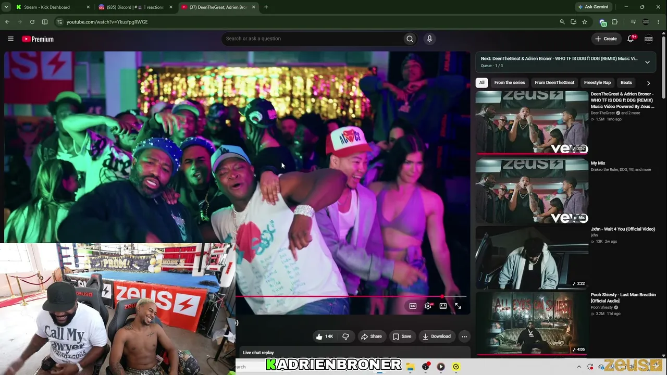Download the video
Viewport: 667px width, 375px height.
pos(437,336)
